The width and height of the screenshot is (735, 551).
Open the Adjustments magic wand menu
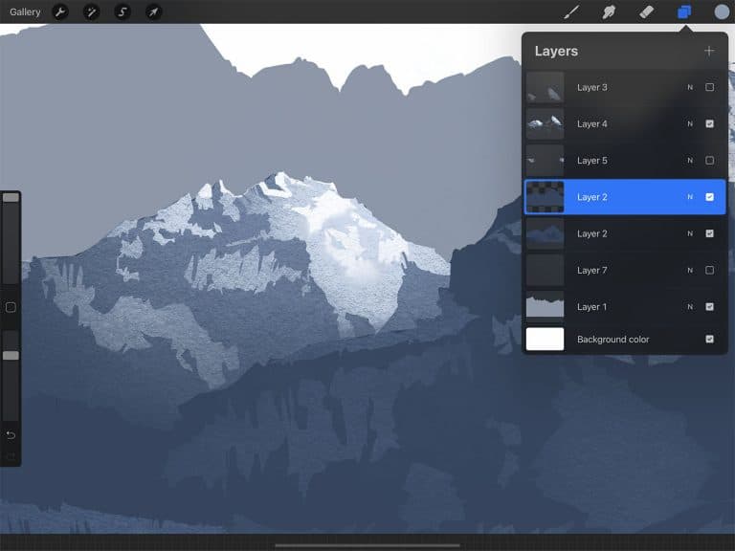tap(92, 11)
